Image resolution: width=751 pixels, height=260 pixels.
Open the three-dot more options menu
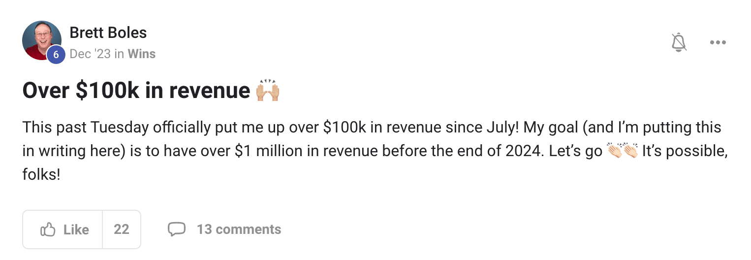(718, 42)
